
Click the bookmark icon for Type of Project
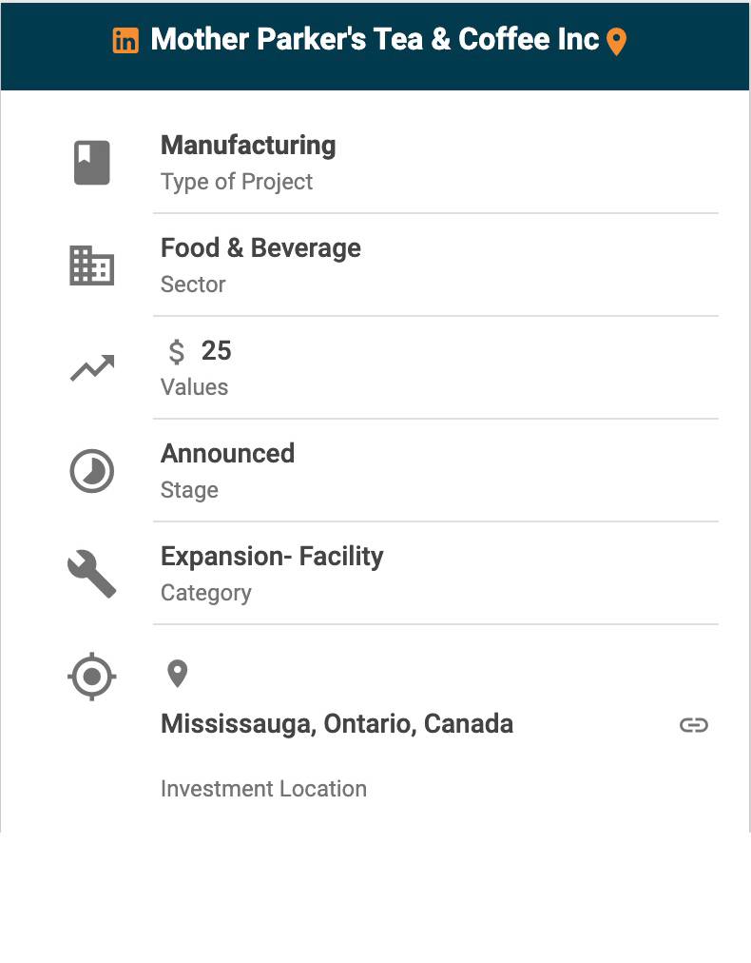(x=92, y=163)
